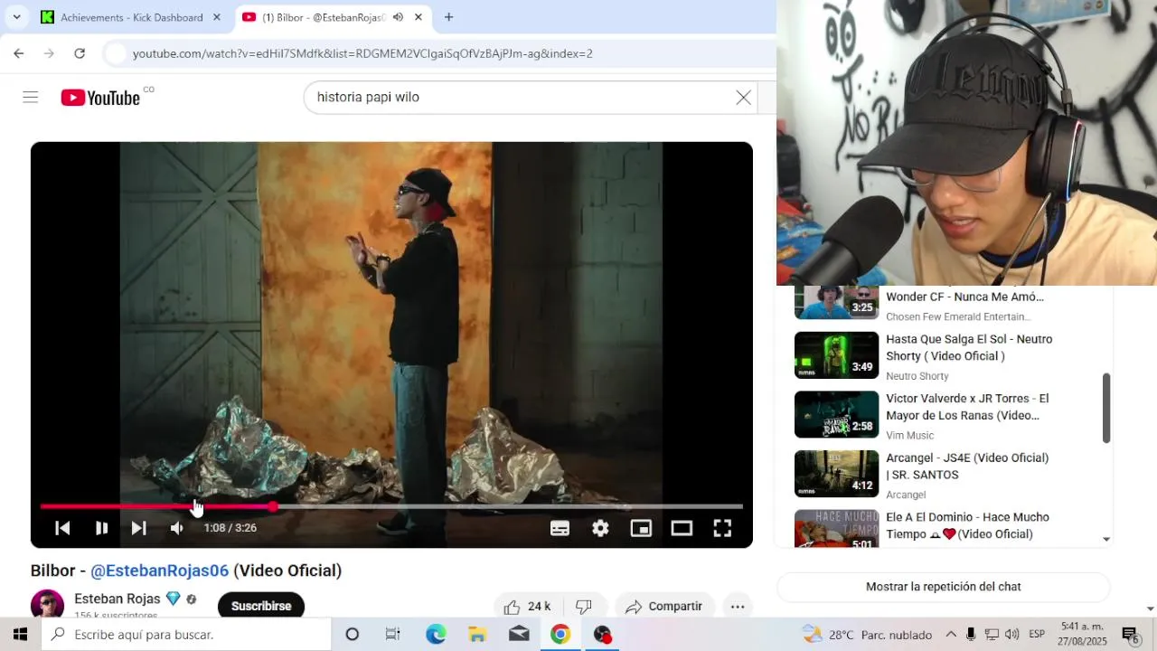The width and height of the screenshot is (1157, 651).
Task: Go forward in browser history
Action: point(49,53)
